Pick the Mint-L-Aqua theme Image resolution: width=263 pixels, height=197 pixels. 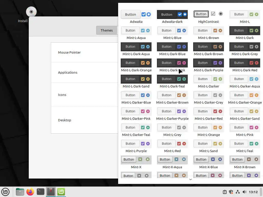point(136,33)
